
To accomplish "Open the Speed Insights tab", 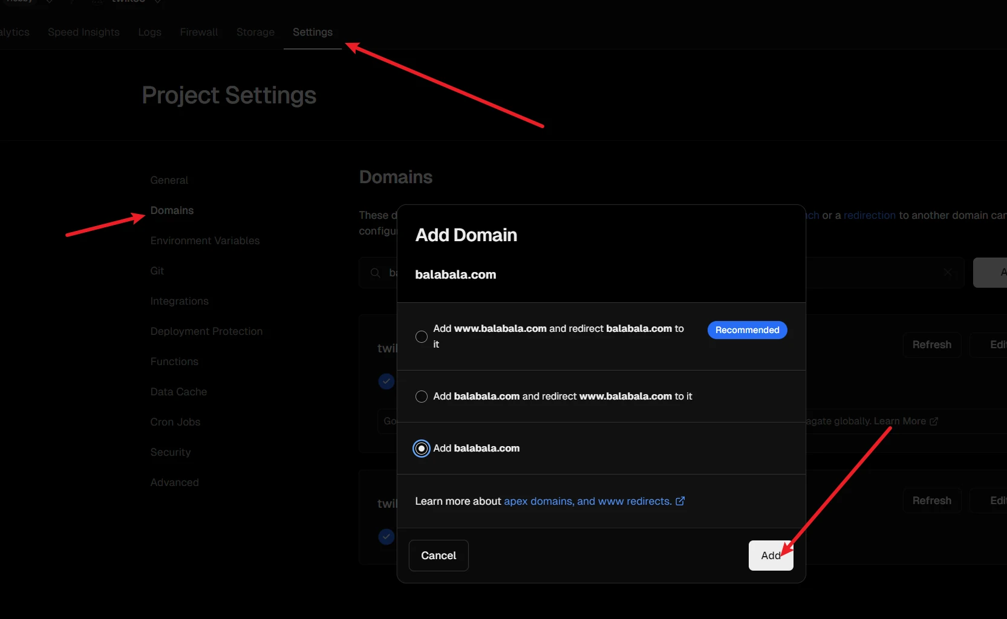I will (83, 32).
